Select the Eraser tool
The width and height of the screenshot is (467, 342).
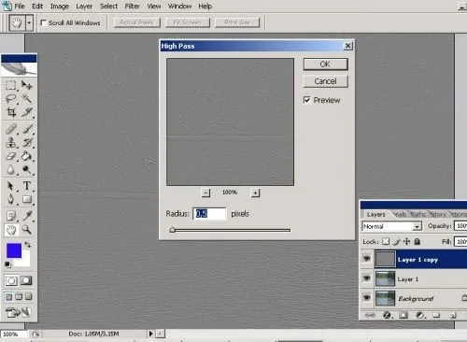coord(11,156)
